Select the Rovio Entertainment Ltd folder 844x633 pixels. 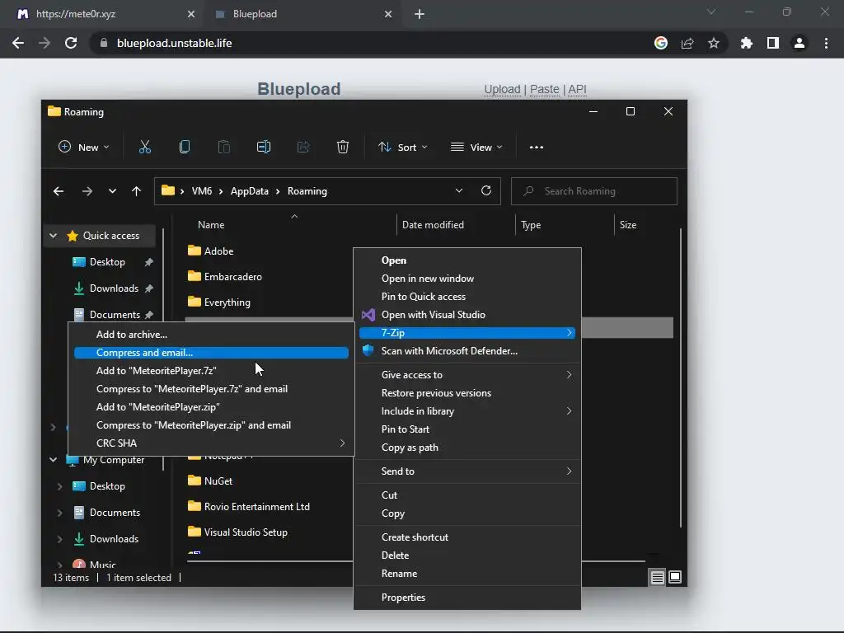click(257, 507)
